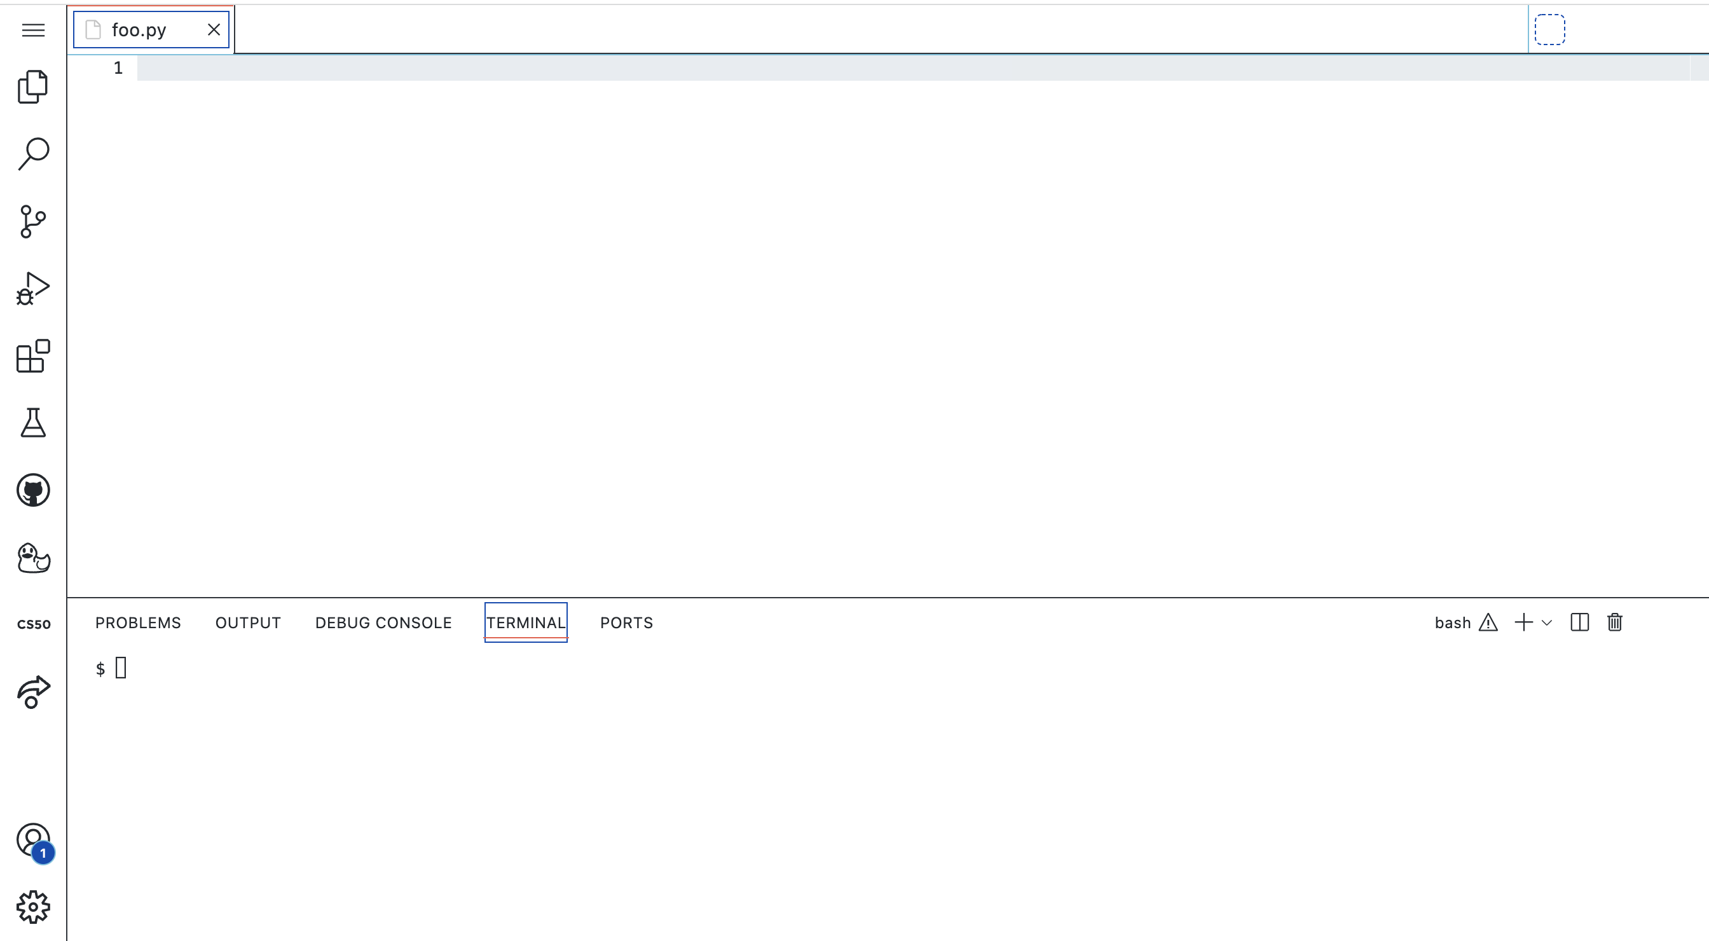Open the Explorer sidebar
Viewport: 1709px width, 941px height.
32,86
